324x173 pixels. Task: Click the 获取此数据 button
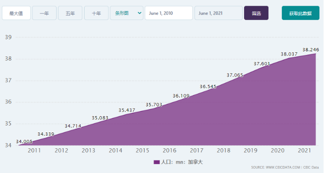pos(301,13)
